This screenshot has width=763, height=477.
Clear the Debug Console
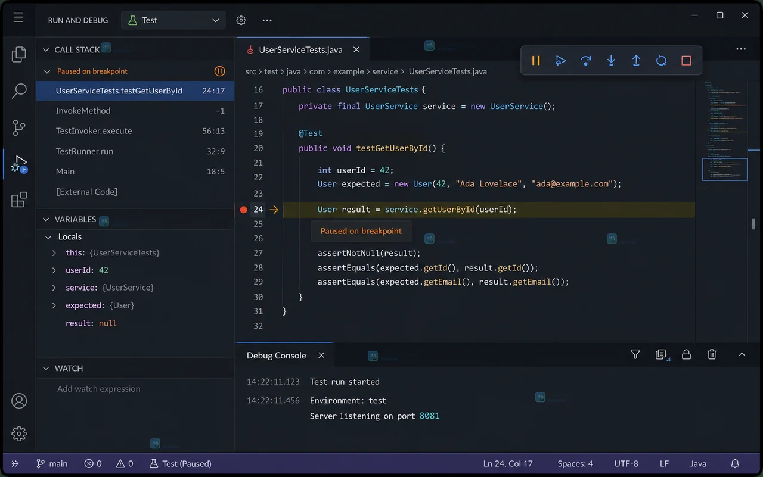click(x=712, y=354)
